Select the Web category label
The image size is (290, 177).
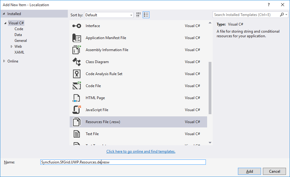click(18, 46)
